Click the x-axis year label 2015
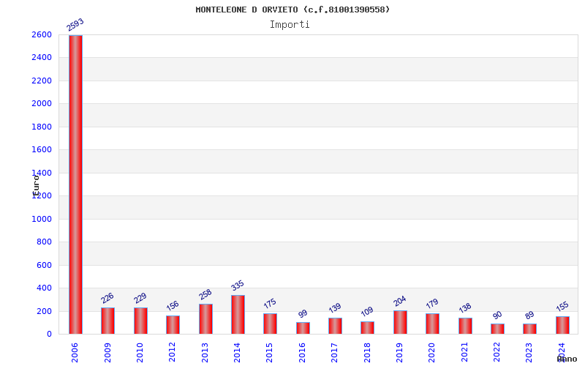Image resolution: width=585 pixels, height=366 pixels. point(270,353)
